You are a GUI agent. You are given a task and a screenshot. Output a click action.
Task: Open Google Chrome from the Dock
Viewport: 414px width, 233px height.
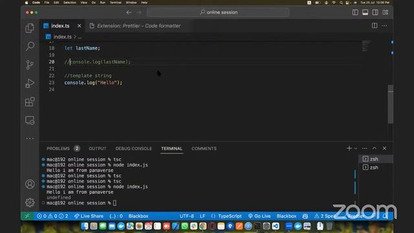(202, 226)
